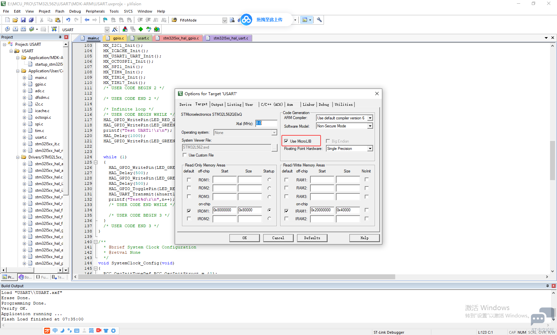Collapse the Drivers/STM32L5xx group
The image size is (557, 335).
coord(18,157)
